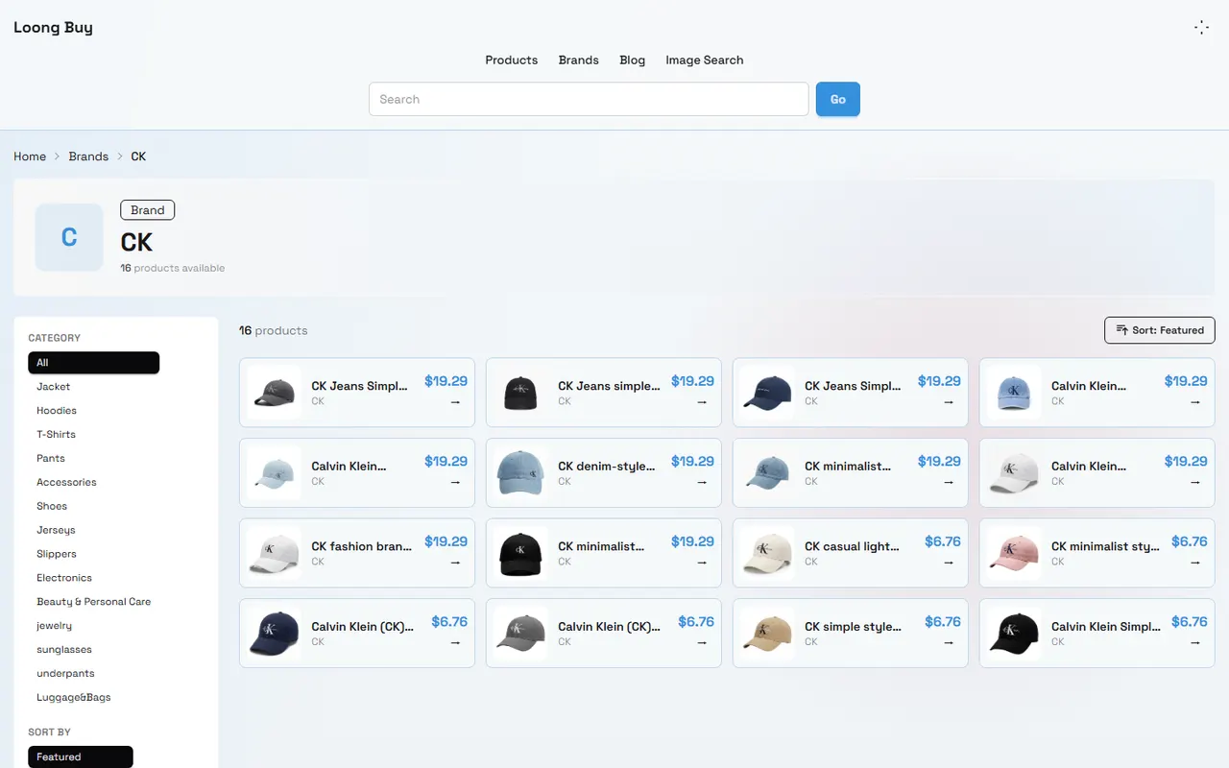Select the All category filter
Image resolution: width=1229 pixels, height=768 pixels.
point(94,363)
